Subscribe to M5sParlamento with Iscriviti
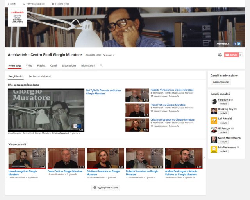 point(223,151)
